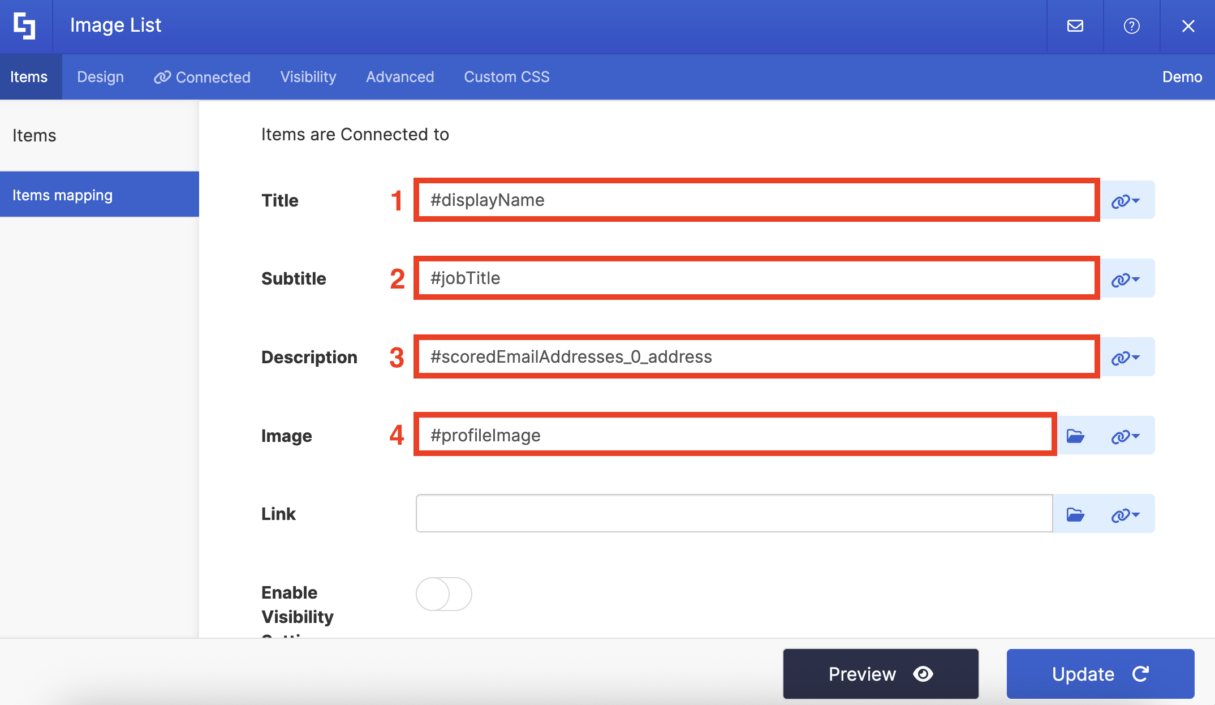The width and height of the screenshot is (1215, 705).
Task: Open the Custom CSS tab
Action: [506, 77]
